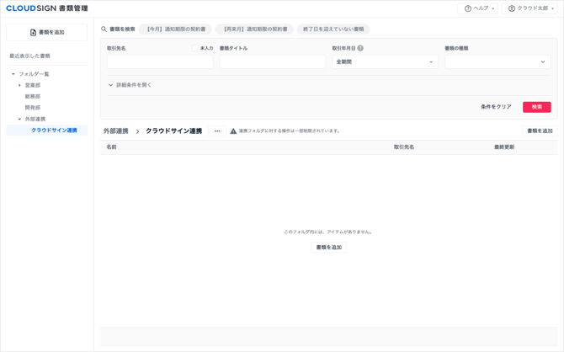564x352 pixels.
Task: Toggle the 未入力 checkbox
Action: click(x=195, y=48)
